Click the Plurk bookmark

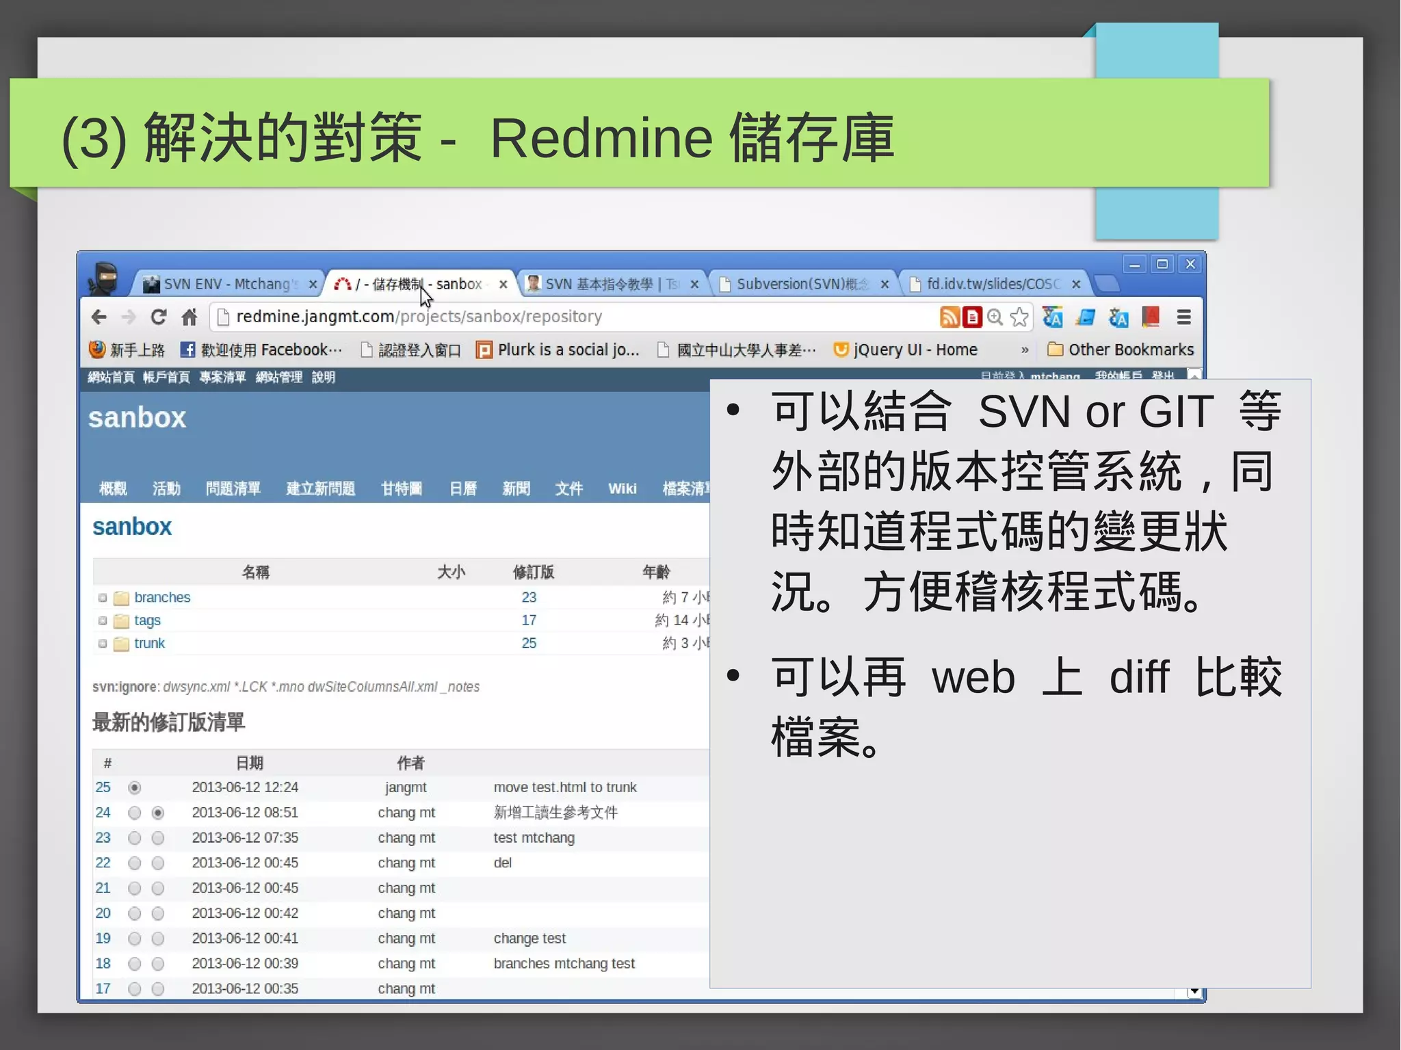point(558,350)
